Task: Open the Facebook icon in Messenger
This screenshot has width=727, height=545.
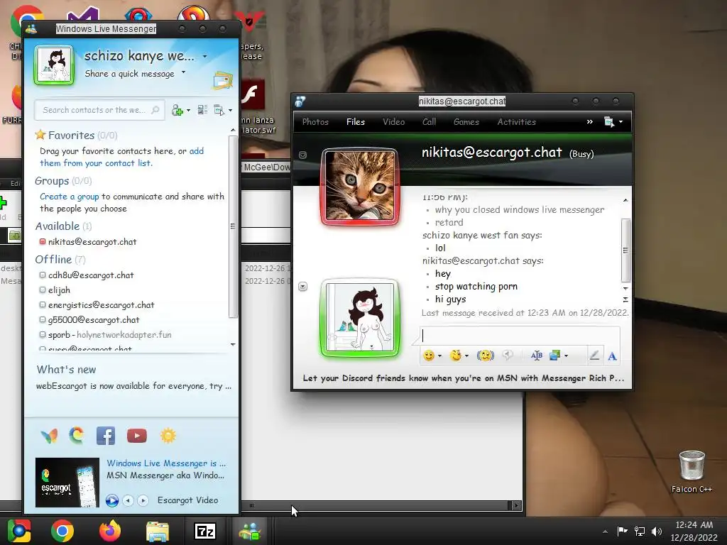Action: [x=106, y=436]
